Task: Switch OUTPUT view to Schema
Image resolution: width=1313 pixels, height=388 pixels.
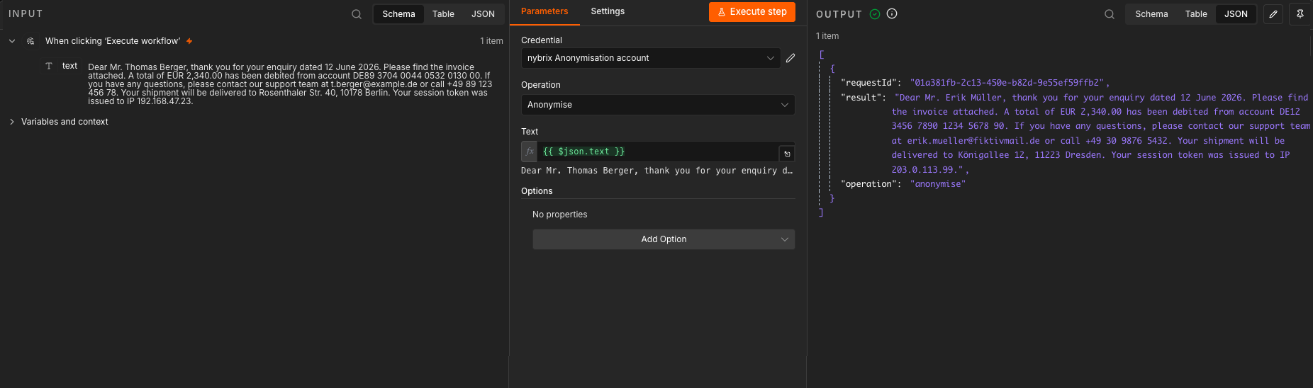Action: tap(1151, 14)
